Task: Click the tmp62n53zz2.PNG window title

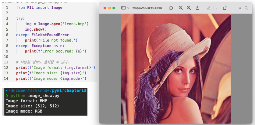Action: [x=147, y=8]
